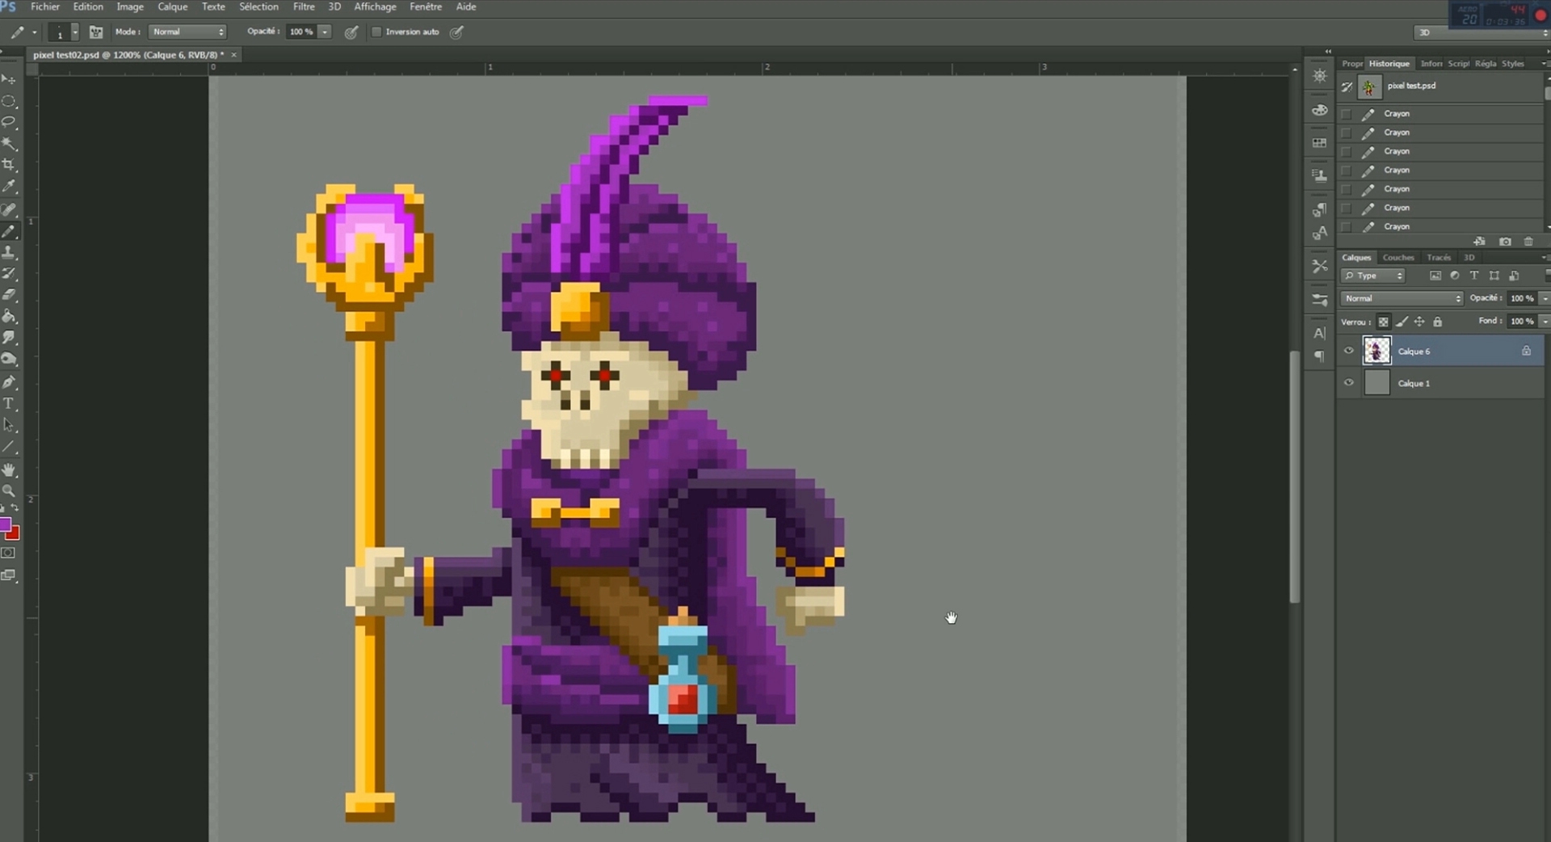
Task: Open the layer Fond dropdown arrow
Action: (1544, 322)
